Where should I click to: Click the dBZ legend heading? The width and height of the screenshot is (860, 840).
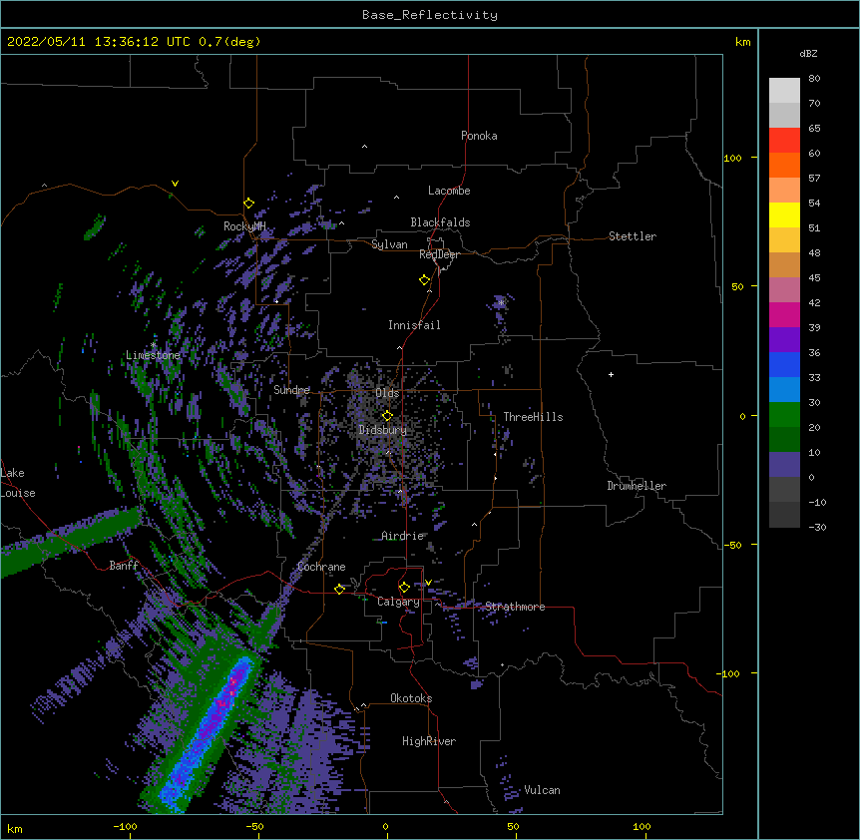coord(808,53)
